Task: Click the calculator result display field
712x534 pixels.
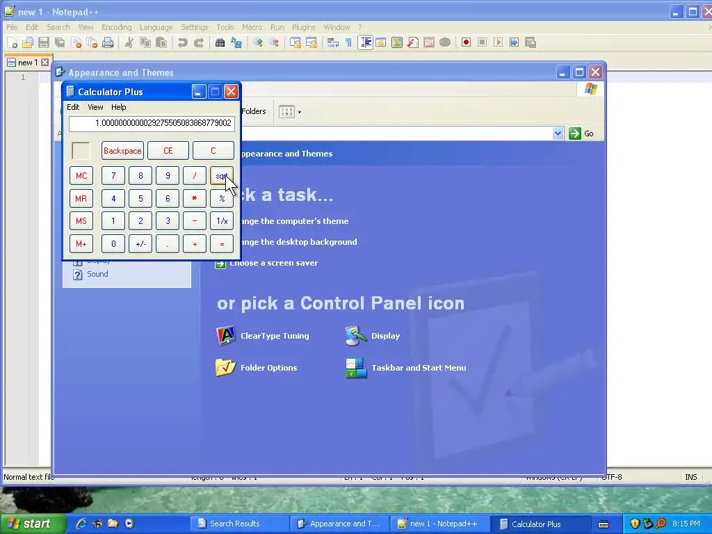Action: pyautogui.click(x=152, y=123)
